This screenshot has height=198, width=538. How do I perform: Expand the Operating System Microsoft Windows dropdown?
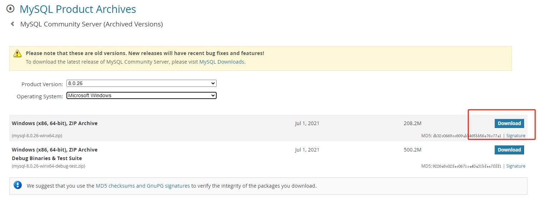click(142, 95)
